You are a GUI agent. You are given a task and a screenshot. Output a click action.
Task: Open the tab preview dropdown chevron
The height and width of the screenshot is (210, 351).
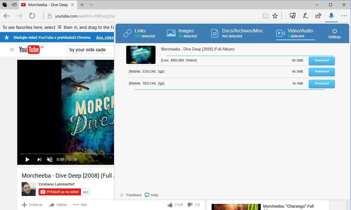[x=91, y=5]
